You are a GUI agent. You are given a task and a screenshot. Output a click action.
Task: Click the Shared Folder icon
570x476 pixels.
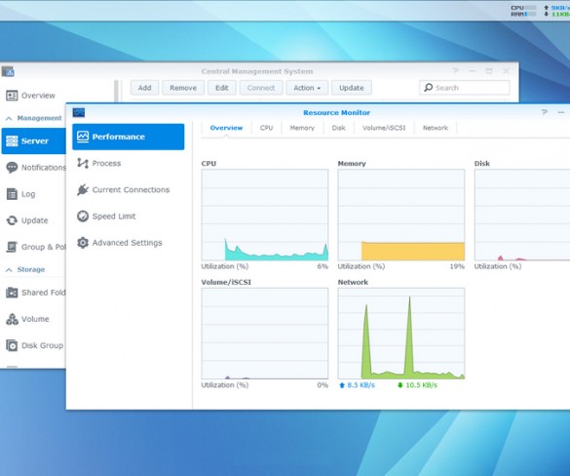coord(12,293)
